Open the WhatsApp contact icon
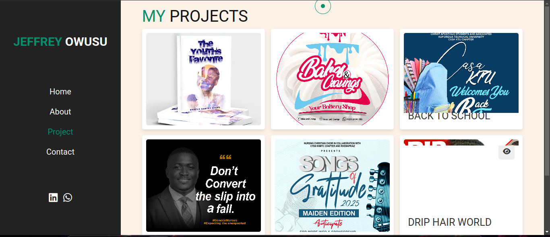The height and width of the screenshot is (237, 550). pos(68,197)
